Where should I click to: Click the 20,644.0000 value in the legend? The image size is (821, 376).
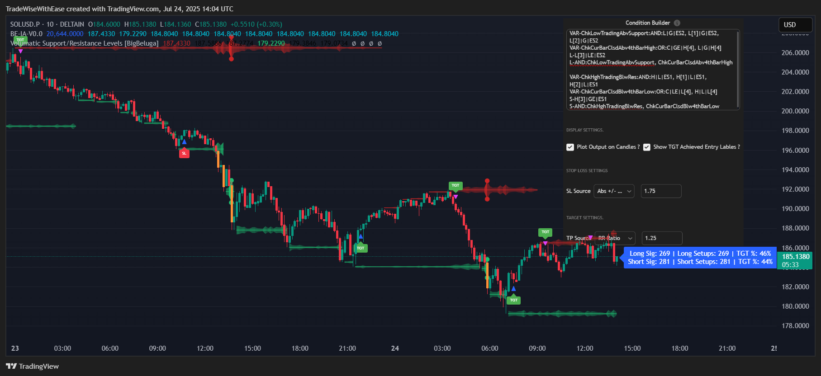tap(65, 34)
